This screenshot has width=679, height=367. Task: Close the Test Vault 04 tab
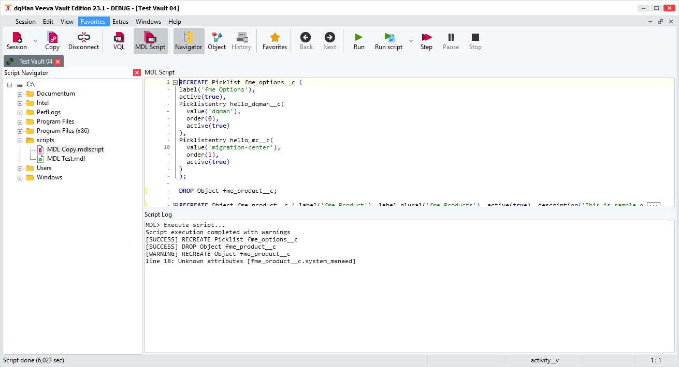58,62
